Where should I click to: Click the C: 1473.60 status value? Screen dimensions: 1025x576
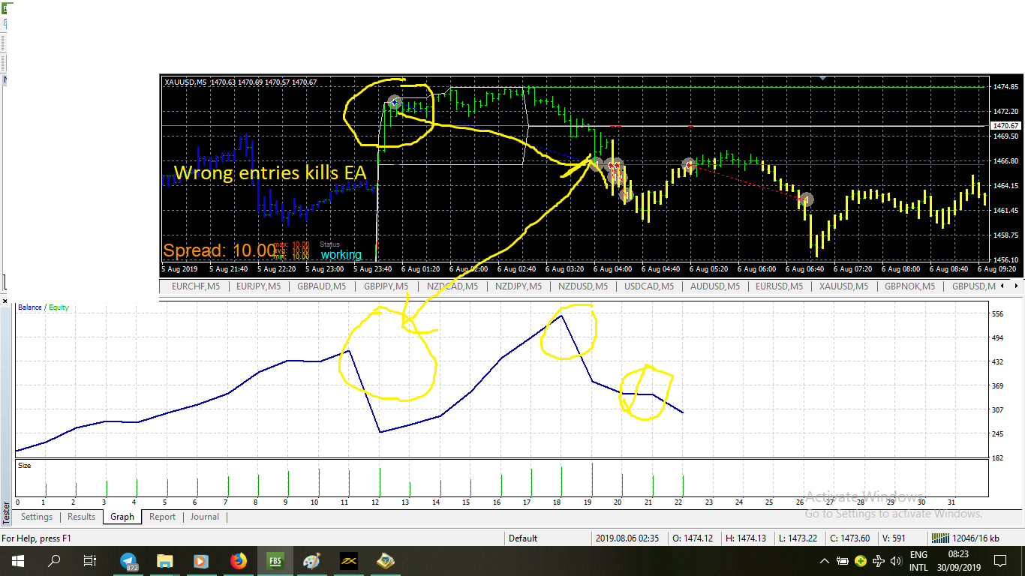tap(849, 538)
